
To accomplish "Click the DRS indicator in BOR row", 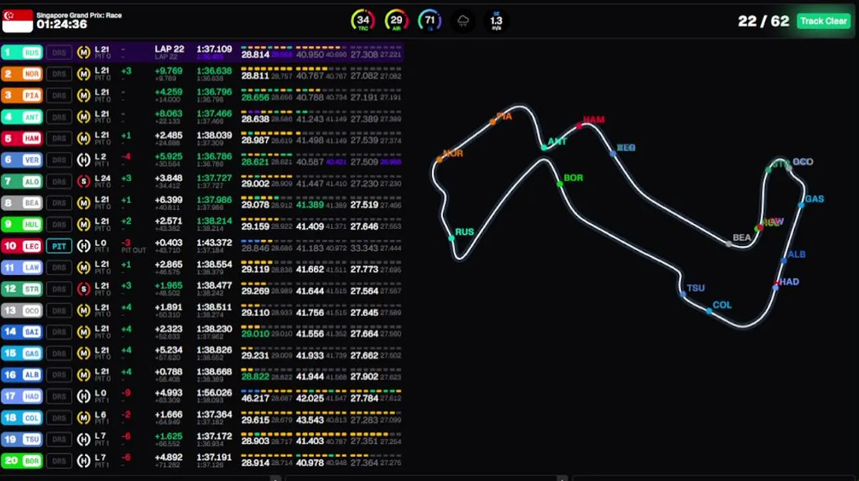I will tap(59, 460).
